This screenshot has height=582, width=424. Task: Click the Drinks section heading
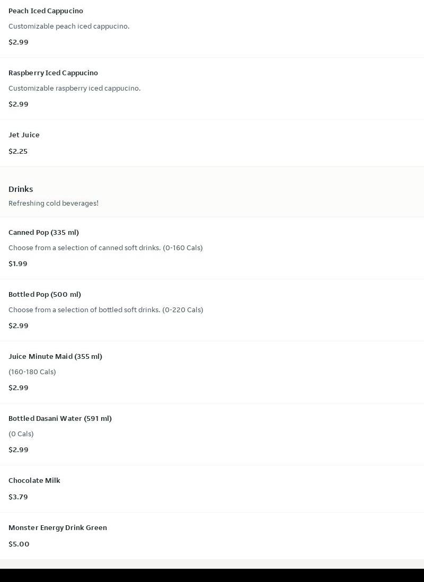coord(21,189)
